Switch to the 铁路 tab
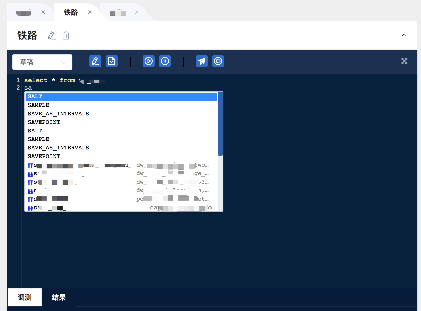Image resolution: width=421 pixels, height=311 pixels. pyautogui.click(x=71, y=12)
